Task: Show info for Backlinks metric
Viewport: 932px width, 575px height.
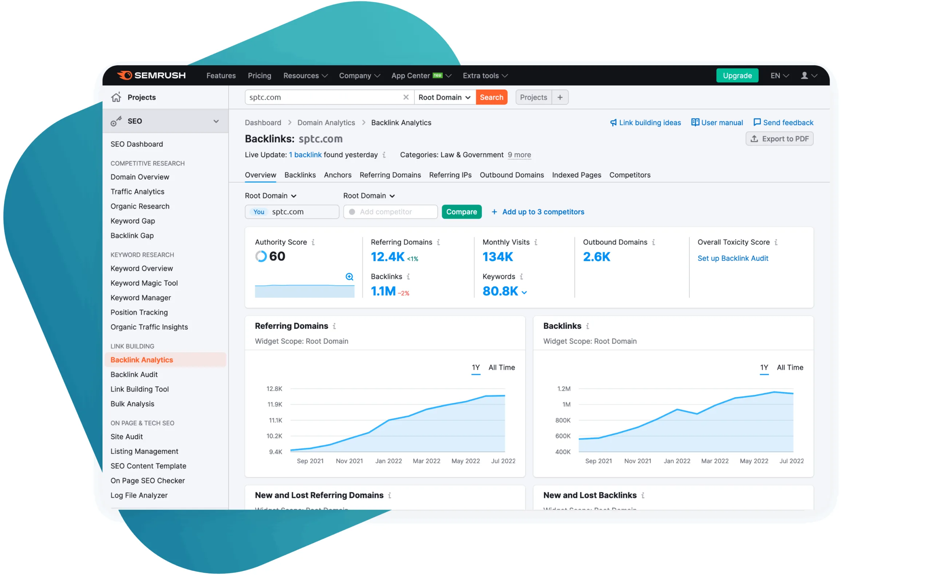Action: pyautogui.click(x=408, y=276)
